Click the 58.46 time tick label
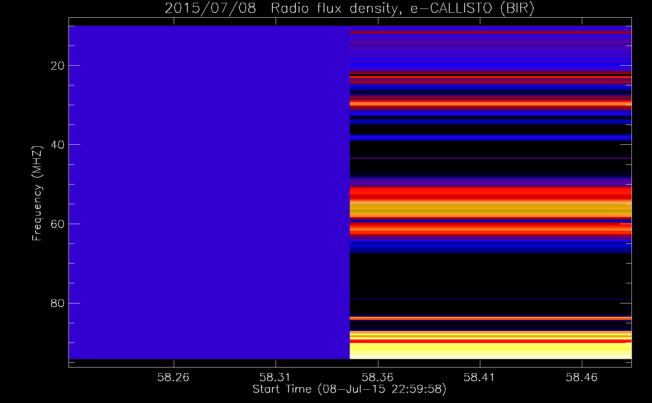 [x=582, y=377]
